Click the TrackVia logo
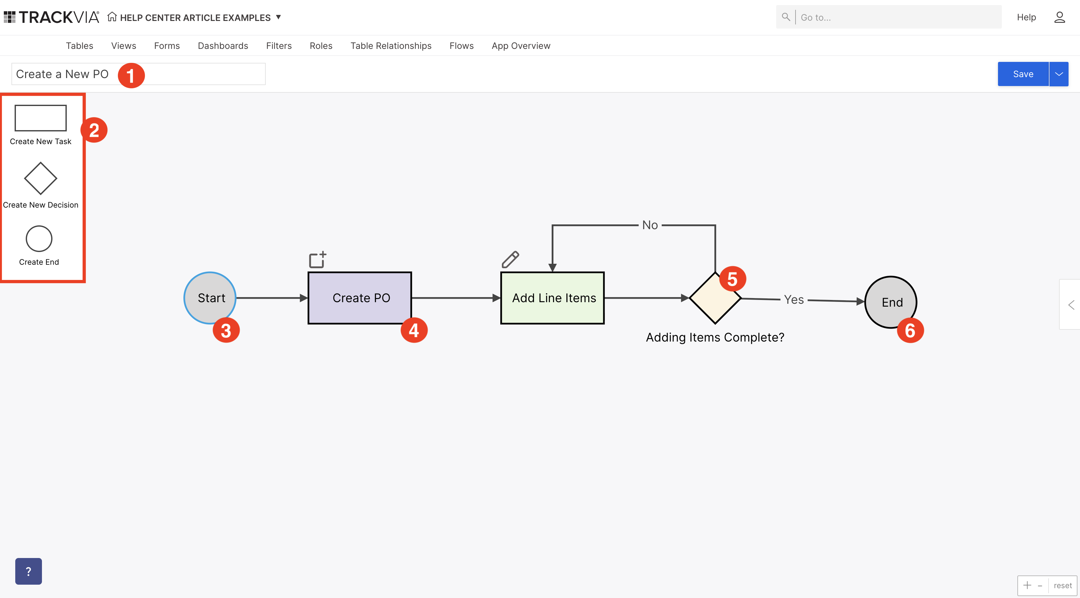The height and width of the screenshot is (598, 1080). pos(51,17)
